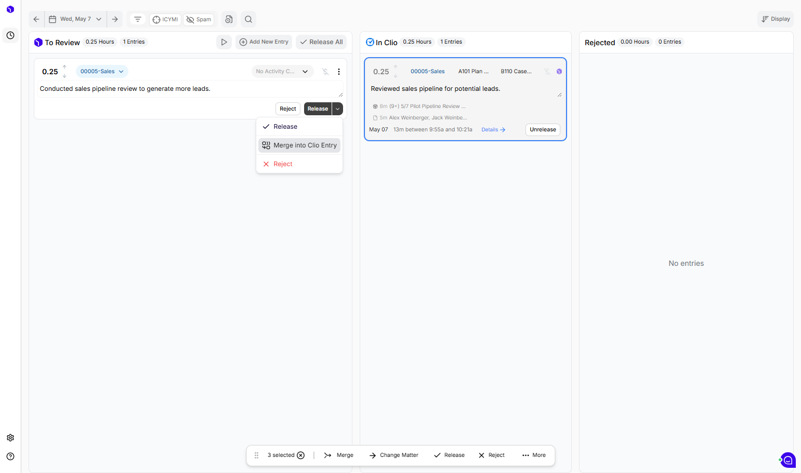Open the search magnifier icon

pos(248,19)
